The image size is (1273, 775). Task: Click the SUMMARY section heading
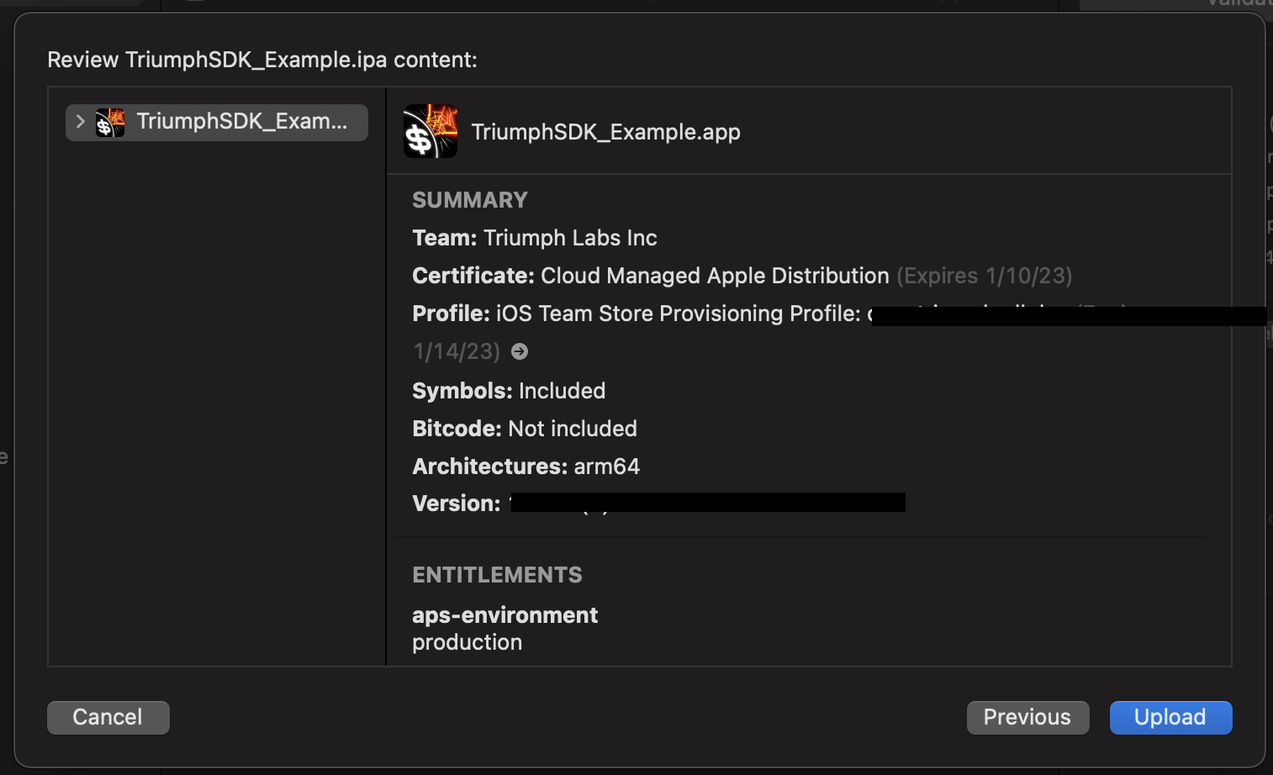pos(470,200)
